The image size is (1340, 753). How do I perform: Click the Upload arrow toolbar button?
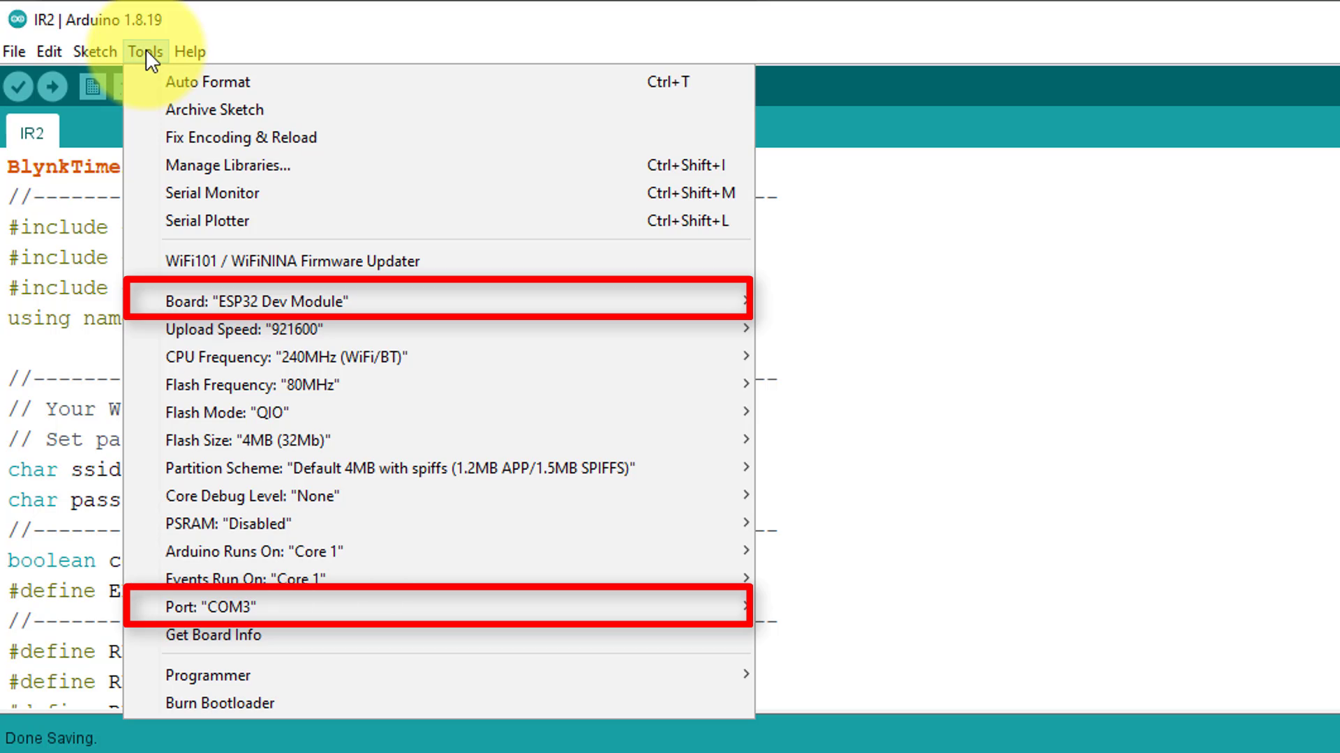tap(52, 87)
